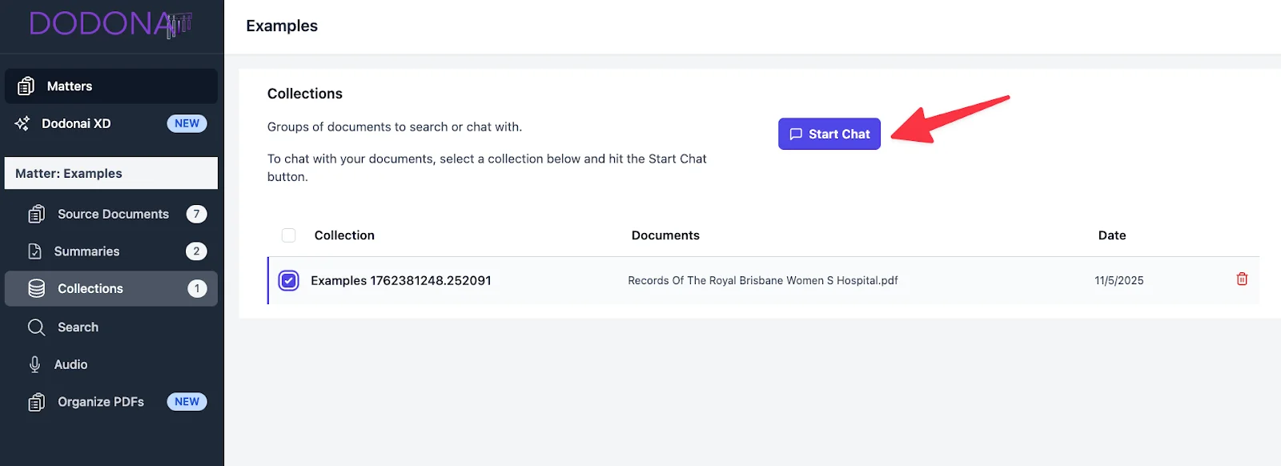Click the Collection column header
1281x466 pixels.
[x=344, y=235]
